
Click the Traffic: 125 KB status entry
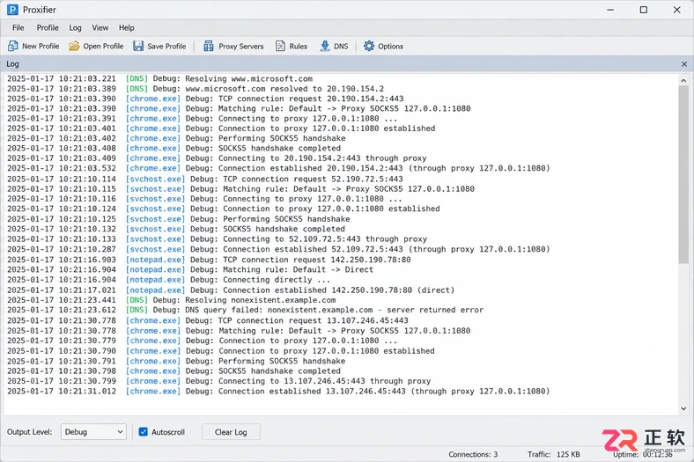pos(554,454)
